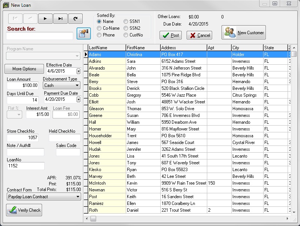The height and width of the screenshot is (226, 300).
Task: Click the Verify Check button
Action: coord(24,210)
